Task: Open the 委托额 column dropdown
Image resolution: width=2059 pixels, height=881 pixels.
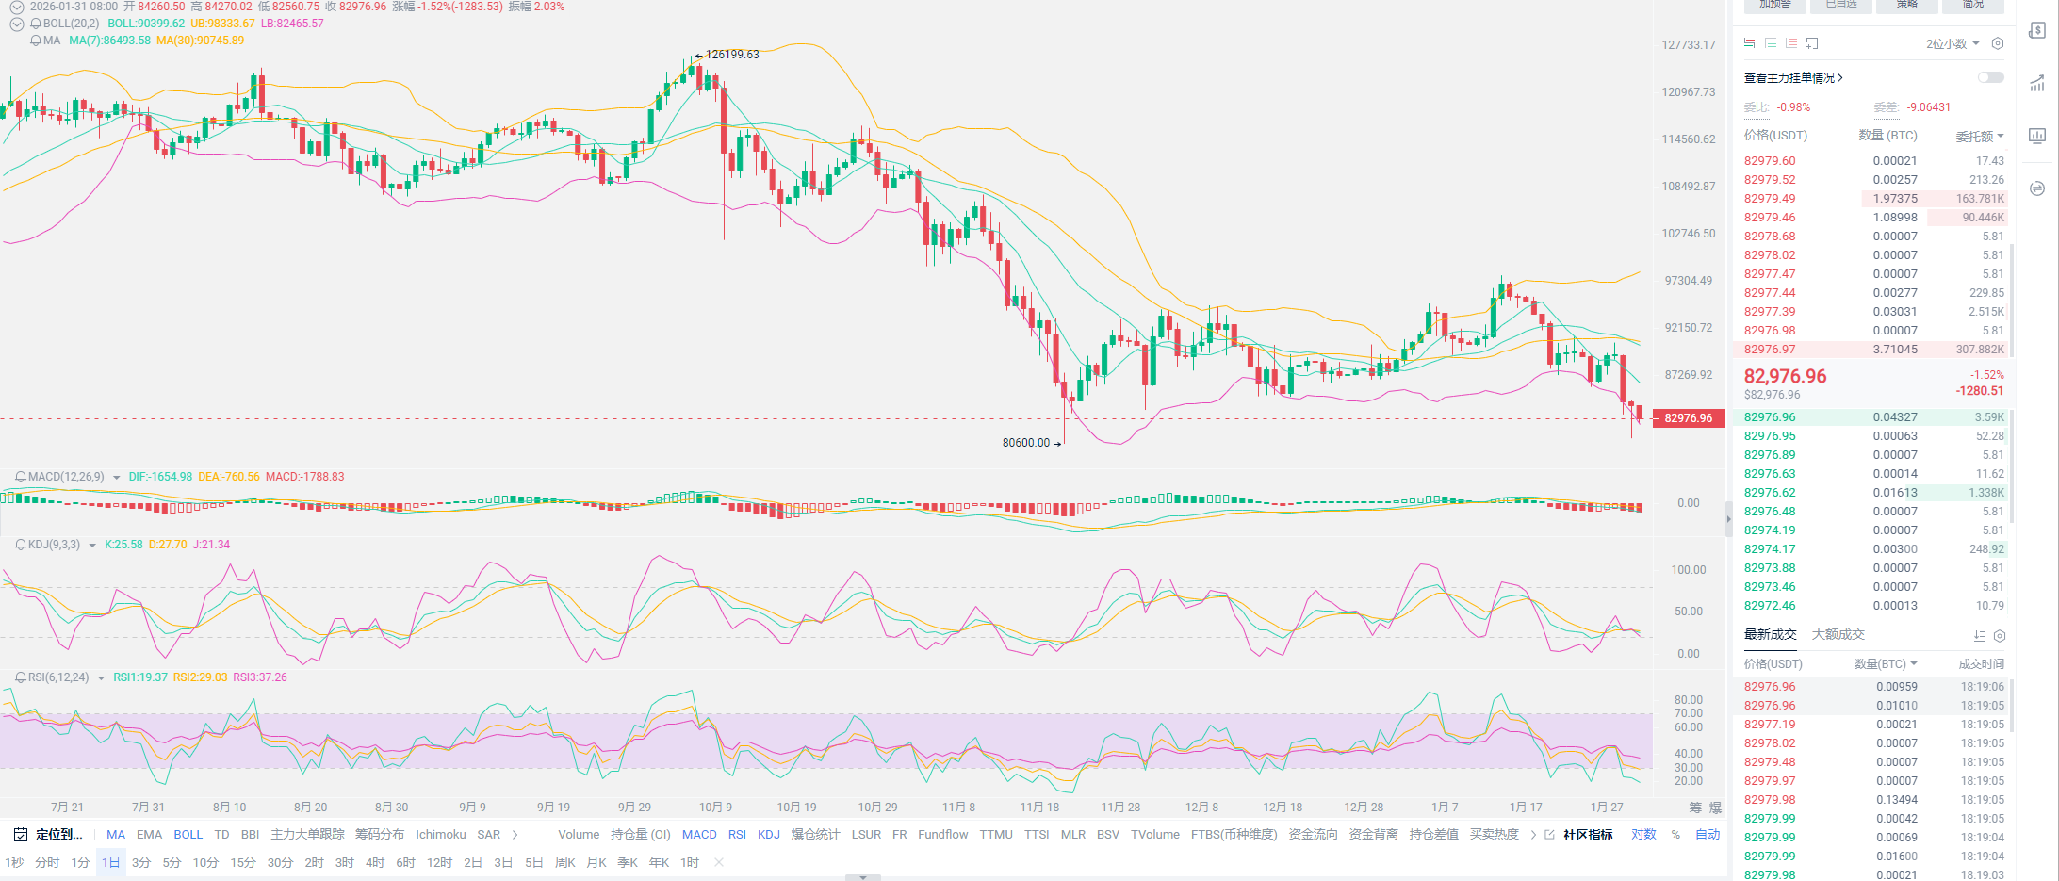Action: pyautogui.click(x=1980, y=136)
